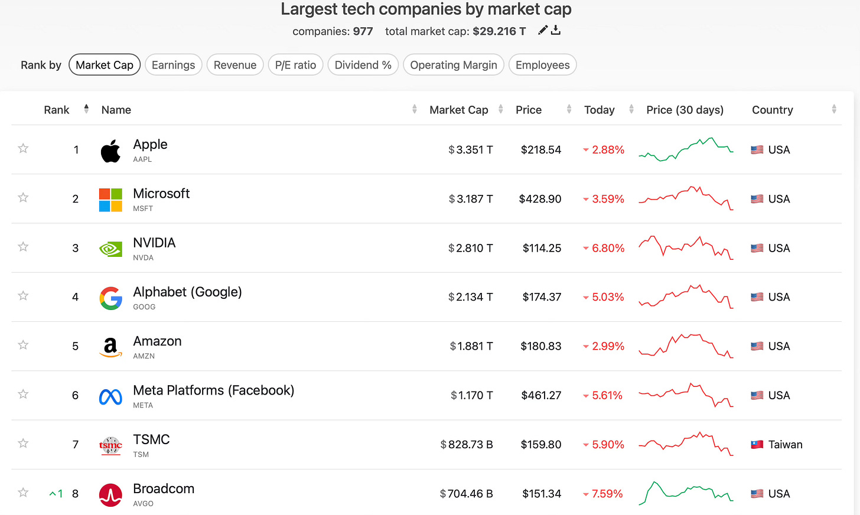Click Broadcom's today change 7.59%

pos(603,494)
